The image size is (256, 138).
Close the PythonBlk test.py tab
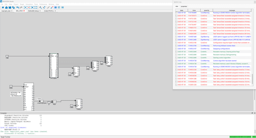click(x=40, y=11)
